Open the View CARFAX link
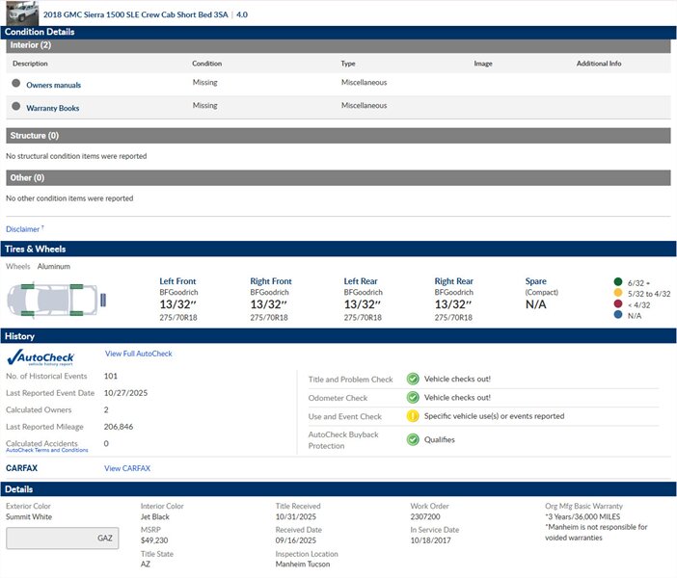The image size is (677, 578). pos(127,468)
